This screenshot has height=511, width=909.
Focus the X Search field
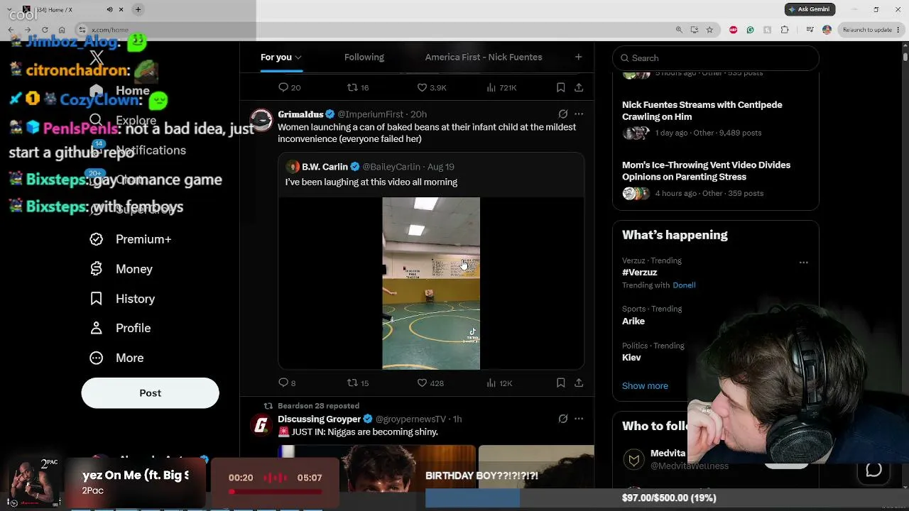pos(715,58)
